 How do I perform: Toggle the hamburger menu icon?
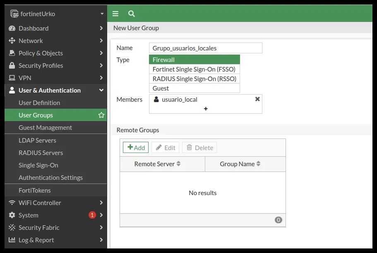click(115, 14)
